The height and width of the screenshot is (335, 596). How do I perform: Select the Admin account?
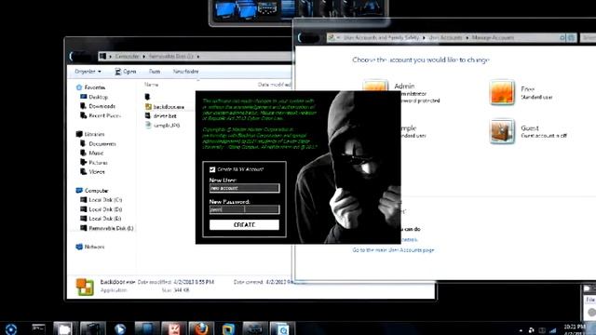(401, 92)
